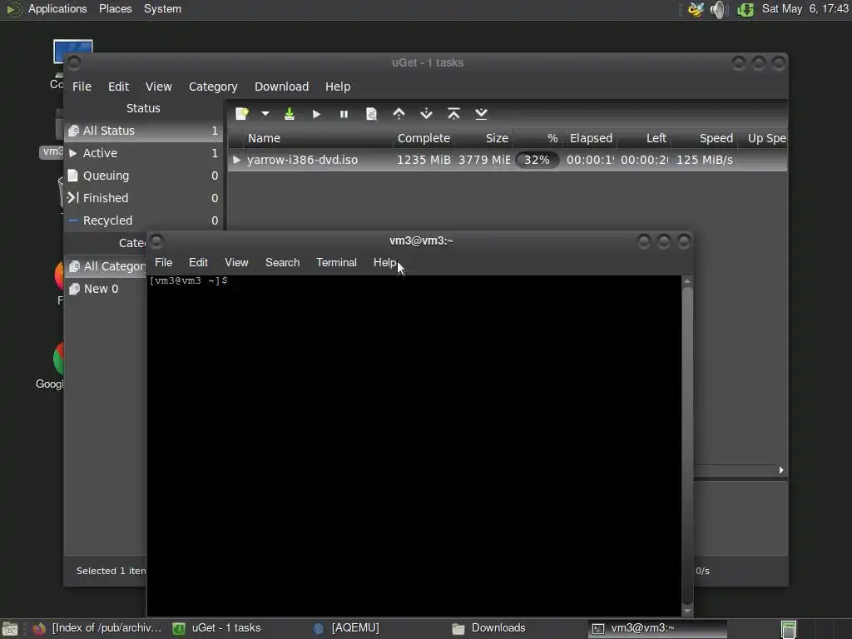Viewport: 852px width, 639px height.
Task: Open uGet Edit menu
Action: coord(118,87)
